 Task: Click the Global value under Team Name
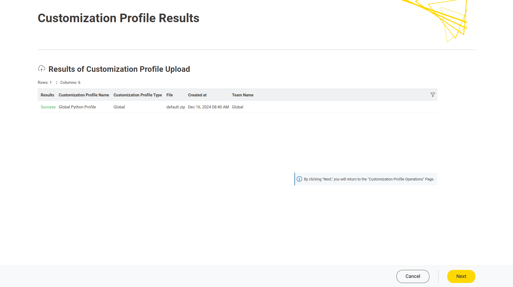tap(237, 107)
